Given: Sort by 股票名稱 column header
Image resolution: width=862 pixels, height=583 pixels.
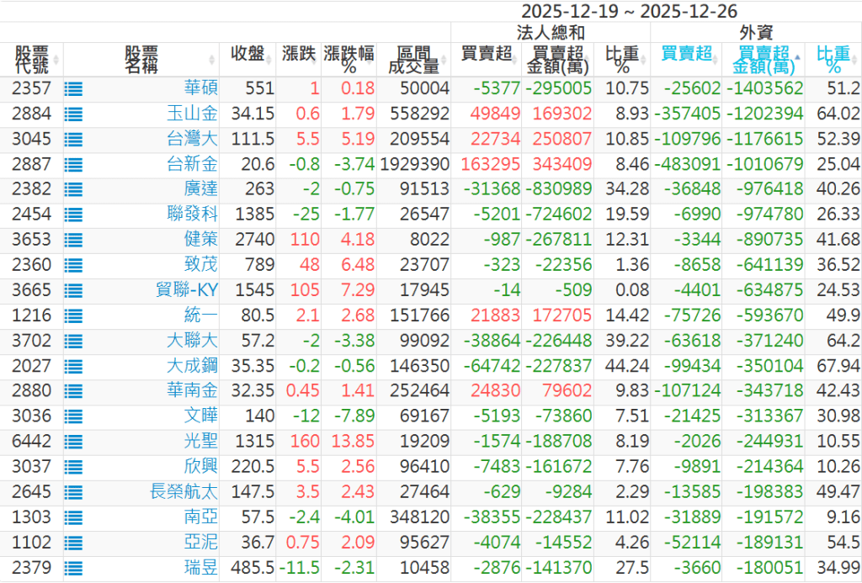Looking at the screenshot, I should pos(141,60).
